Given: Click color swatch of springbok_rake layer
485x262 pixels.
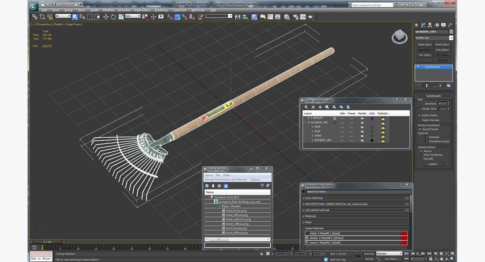Looking at the screenshot, I should (372, 122).
